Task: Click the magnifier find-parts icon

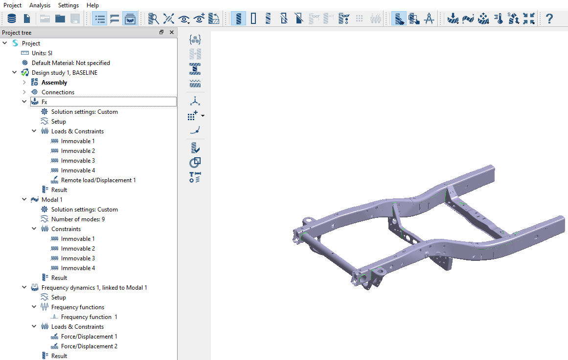Action: (154, 19)
